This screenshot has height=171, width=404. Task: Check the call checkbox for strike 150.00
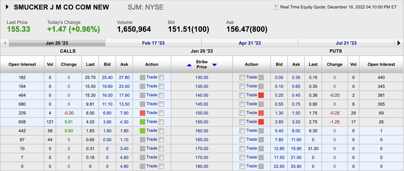161,113
